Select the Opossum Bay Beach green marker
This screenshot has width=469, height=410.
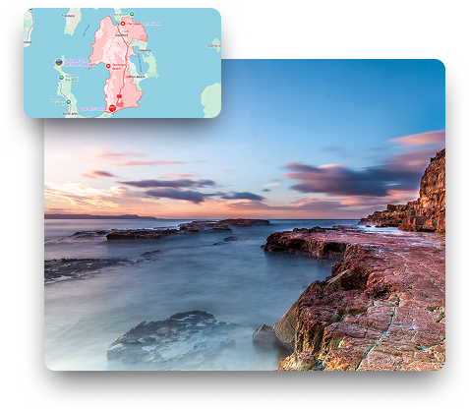[x=61, y=78]
